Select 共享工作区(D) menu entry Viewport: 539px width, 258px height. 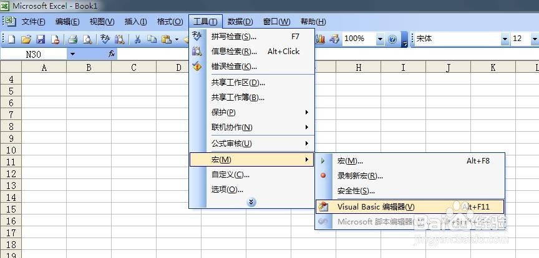point(252,83)
